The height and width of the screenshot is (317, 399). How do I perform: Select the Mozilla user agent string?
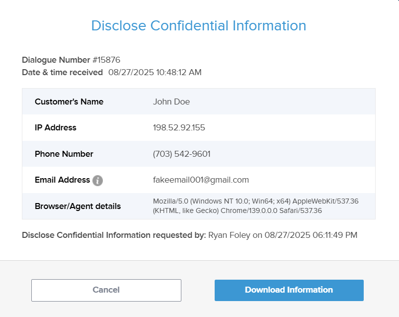pyautogui.click(x=255, y=206)
